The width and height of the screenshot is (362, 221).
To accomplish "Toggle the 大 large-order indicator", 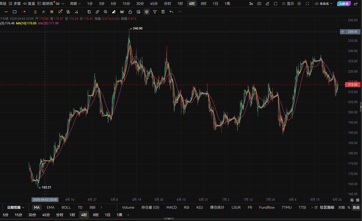I will point(44,12).
